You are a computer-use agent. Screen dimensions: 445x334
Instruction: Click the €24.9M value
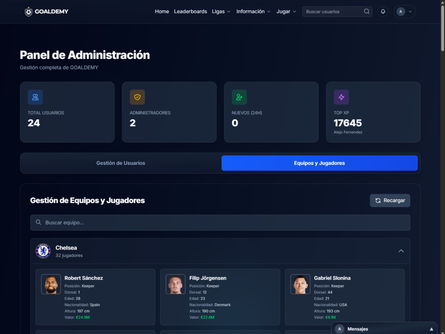[x=83, y=317]
